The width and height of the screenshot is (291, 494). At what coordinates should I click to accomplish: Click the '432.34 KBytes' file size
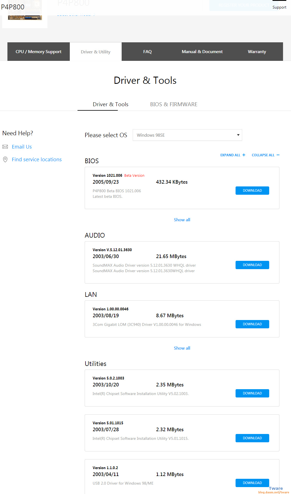pyautogui.click(x=172, y=182)
